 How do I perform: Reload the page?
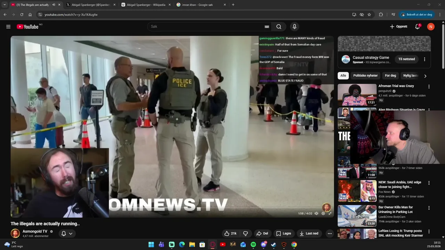pyautogui.click(x=22, y=15)
